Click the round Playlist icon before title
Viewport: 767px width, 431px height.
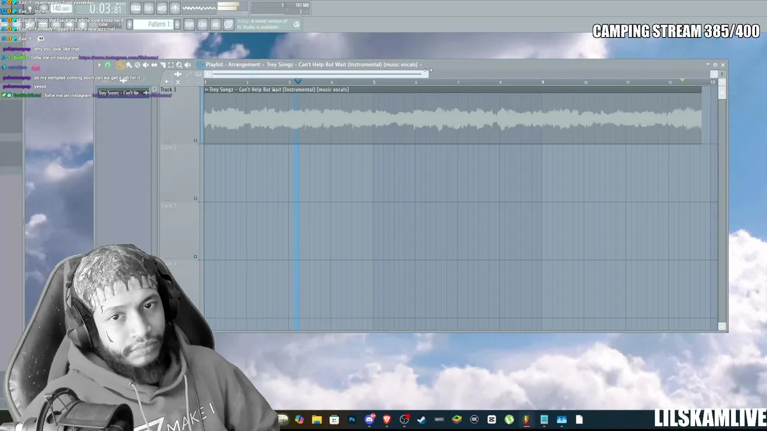pos(201,65)
